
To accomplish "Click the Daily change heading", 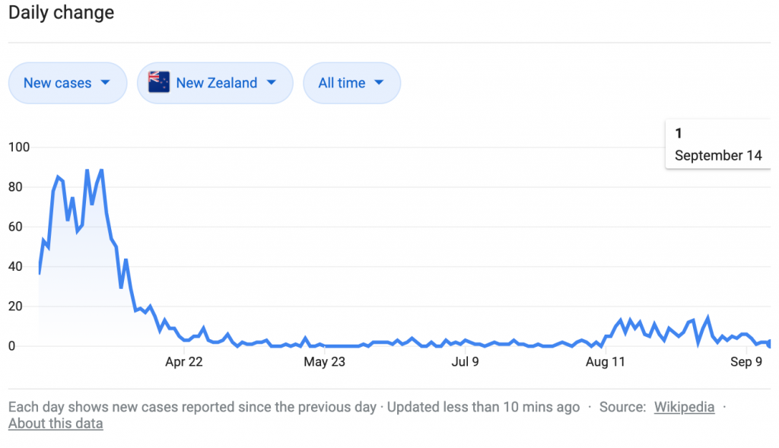I will (x=61, y=12).
